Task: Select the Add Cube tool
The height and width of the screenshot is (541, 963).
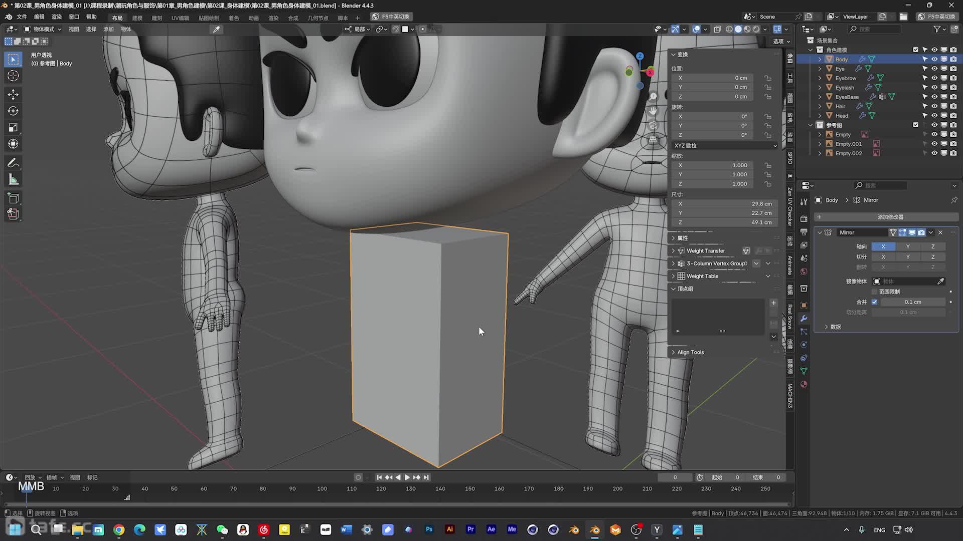Action: pos(14,198)
